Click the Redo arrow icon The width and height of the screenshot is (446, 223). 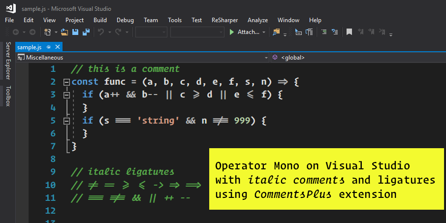pyautogui.click(x=118, y=32)
